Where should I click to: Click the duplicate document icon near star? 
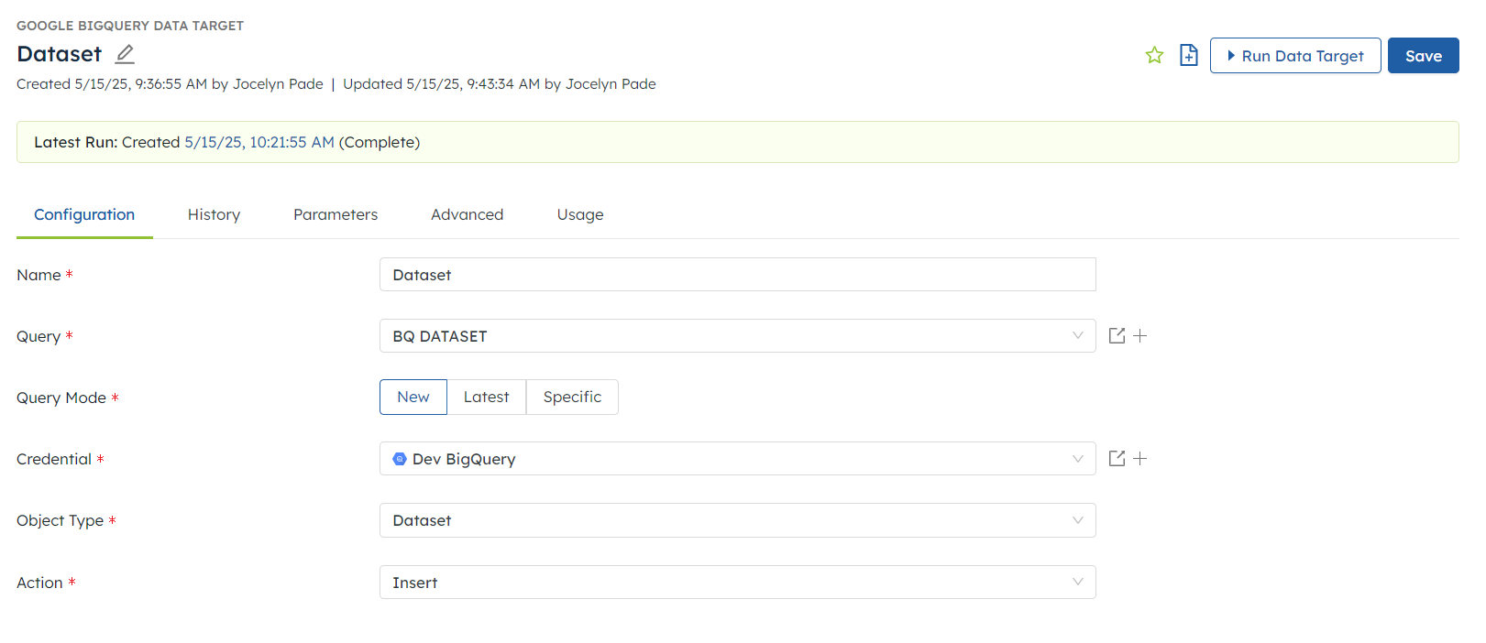[x=1189, y=55]
